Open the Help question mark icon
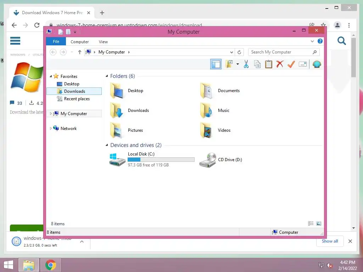The width and height of the screenshot is (363, 272). (320, 41)
